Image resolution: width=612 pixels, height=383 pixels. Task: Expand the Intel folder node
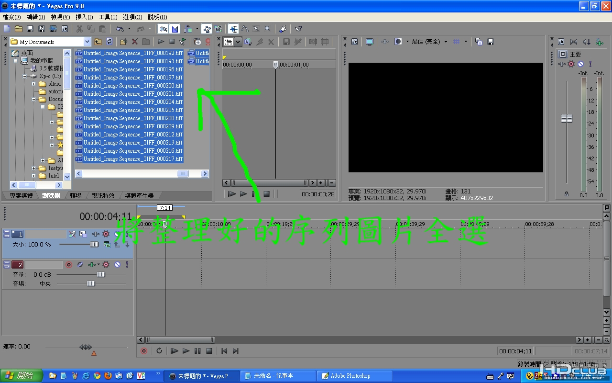pyautogui.click(x=34, y=176)
